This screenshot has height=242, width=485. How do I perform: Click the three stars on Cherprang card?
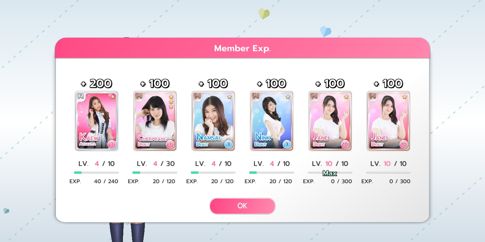pos(171,102)
